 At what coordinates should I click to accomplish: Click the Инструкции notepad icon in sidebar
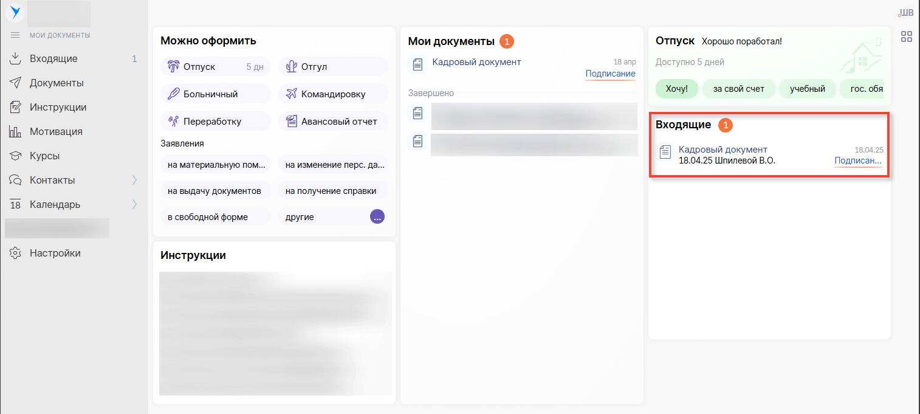(x=16, y=107)
